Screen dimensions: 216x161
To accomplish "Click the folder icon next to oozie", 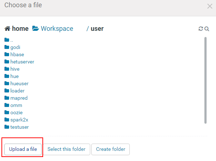I will click(x=7, y=112).
